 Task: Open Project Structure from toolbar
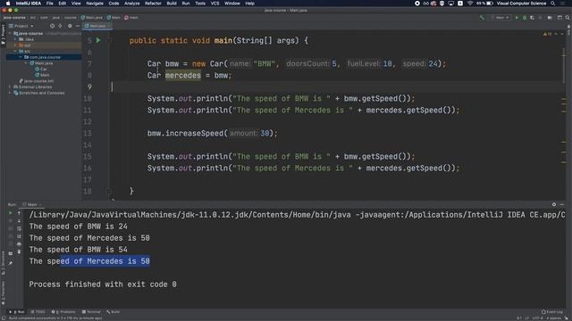[x=550, y=18]
